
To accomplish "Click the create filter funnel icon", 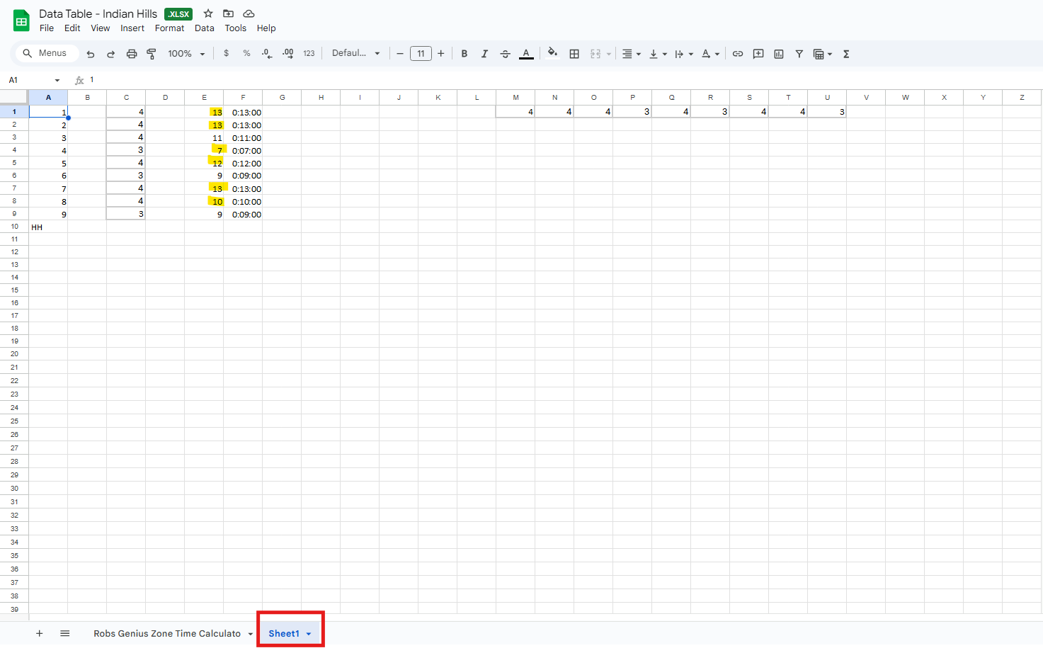I will (x=799, y=54).
